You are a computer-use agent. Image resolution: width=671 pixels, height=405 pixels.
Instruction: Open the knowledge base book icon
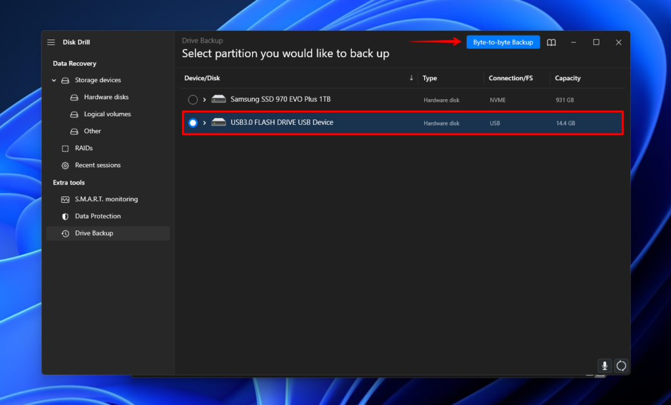pyautogui.click(x=551, y=42)
